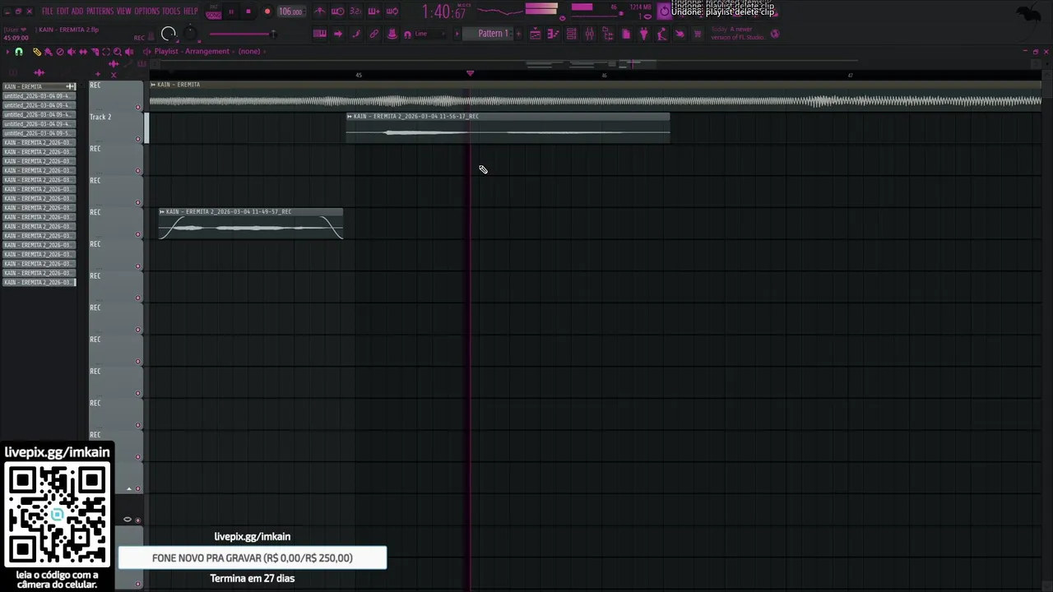Adjust the main pitch knob
This screenshot has width=1053, height=592.
point(191,34)
